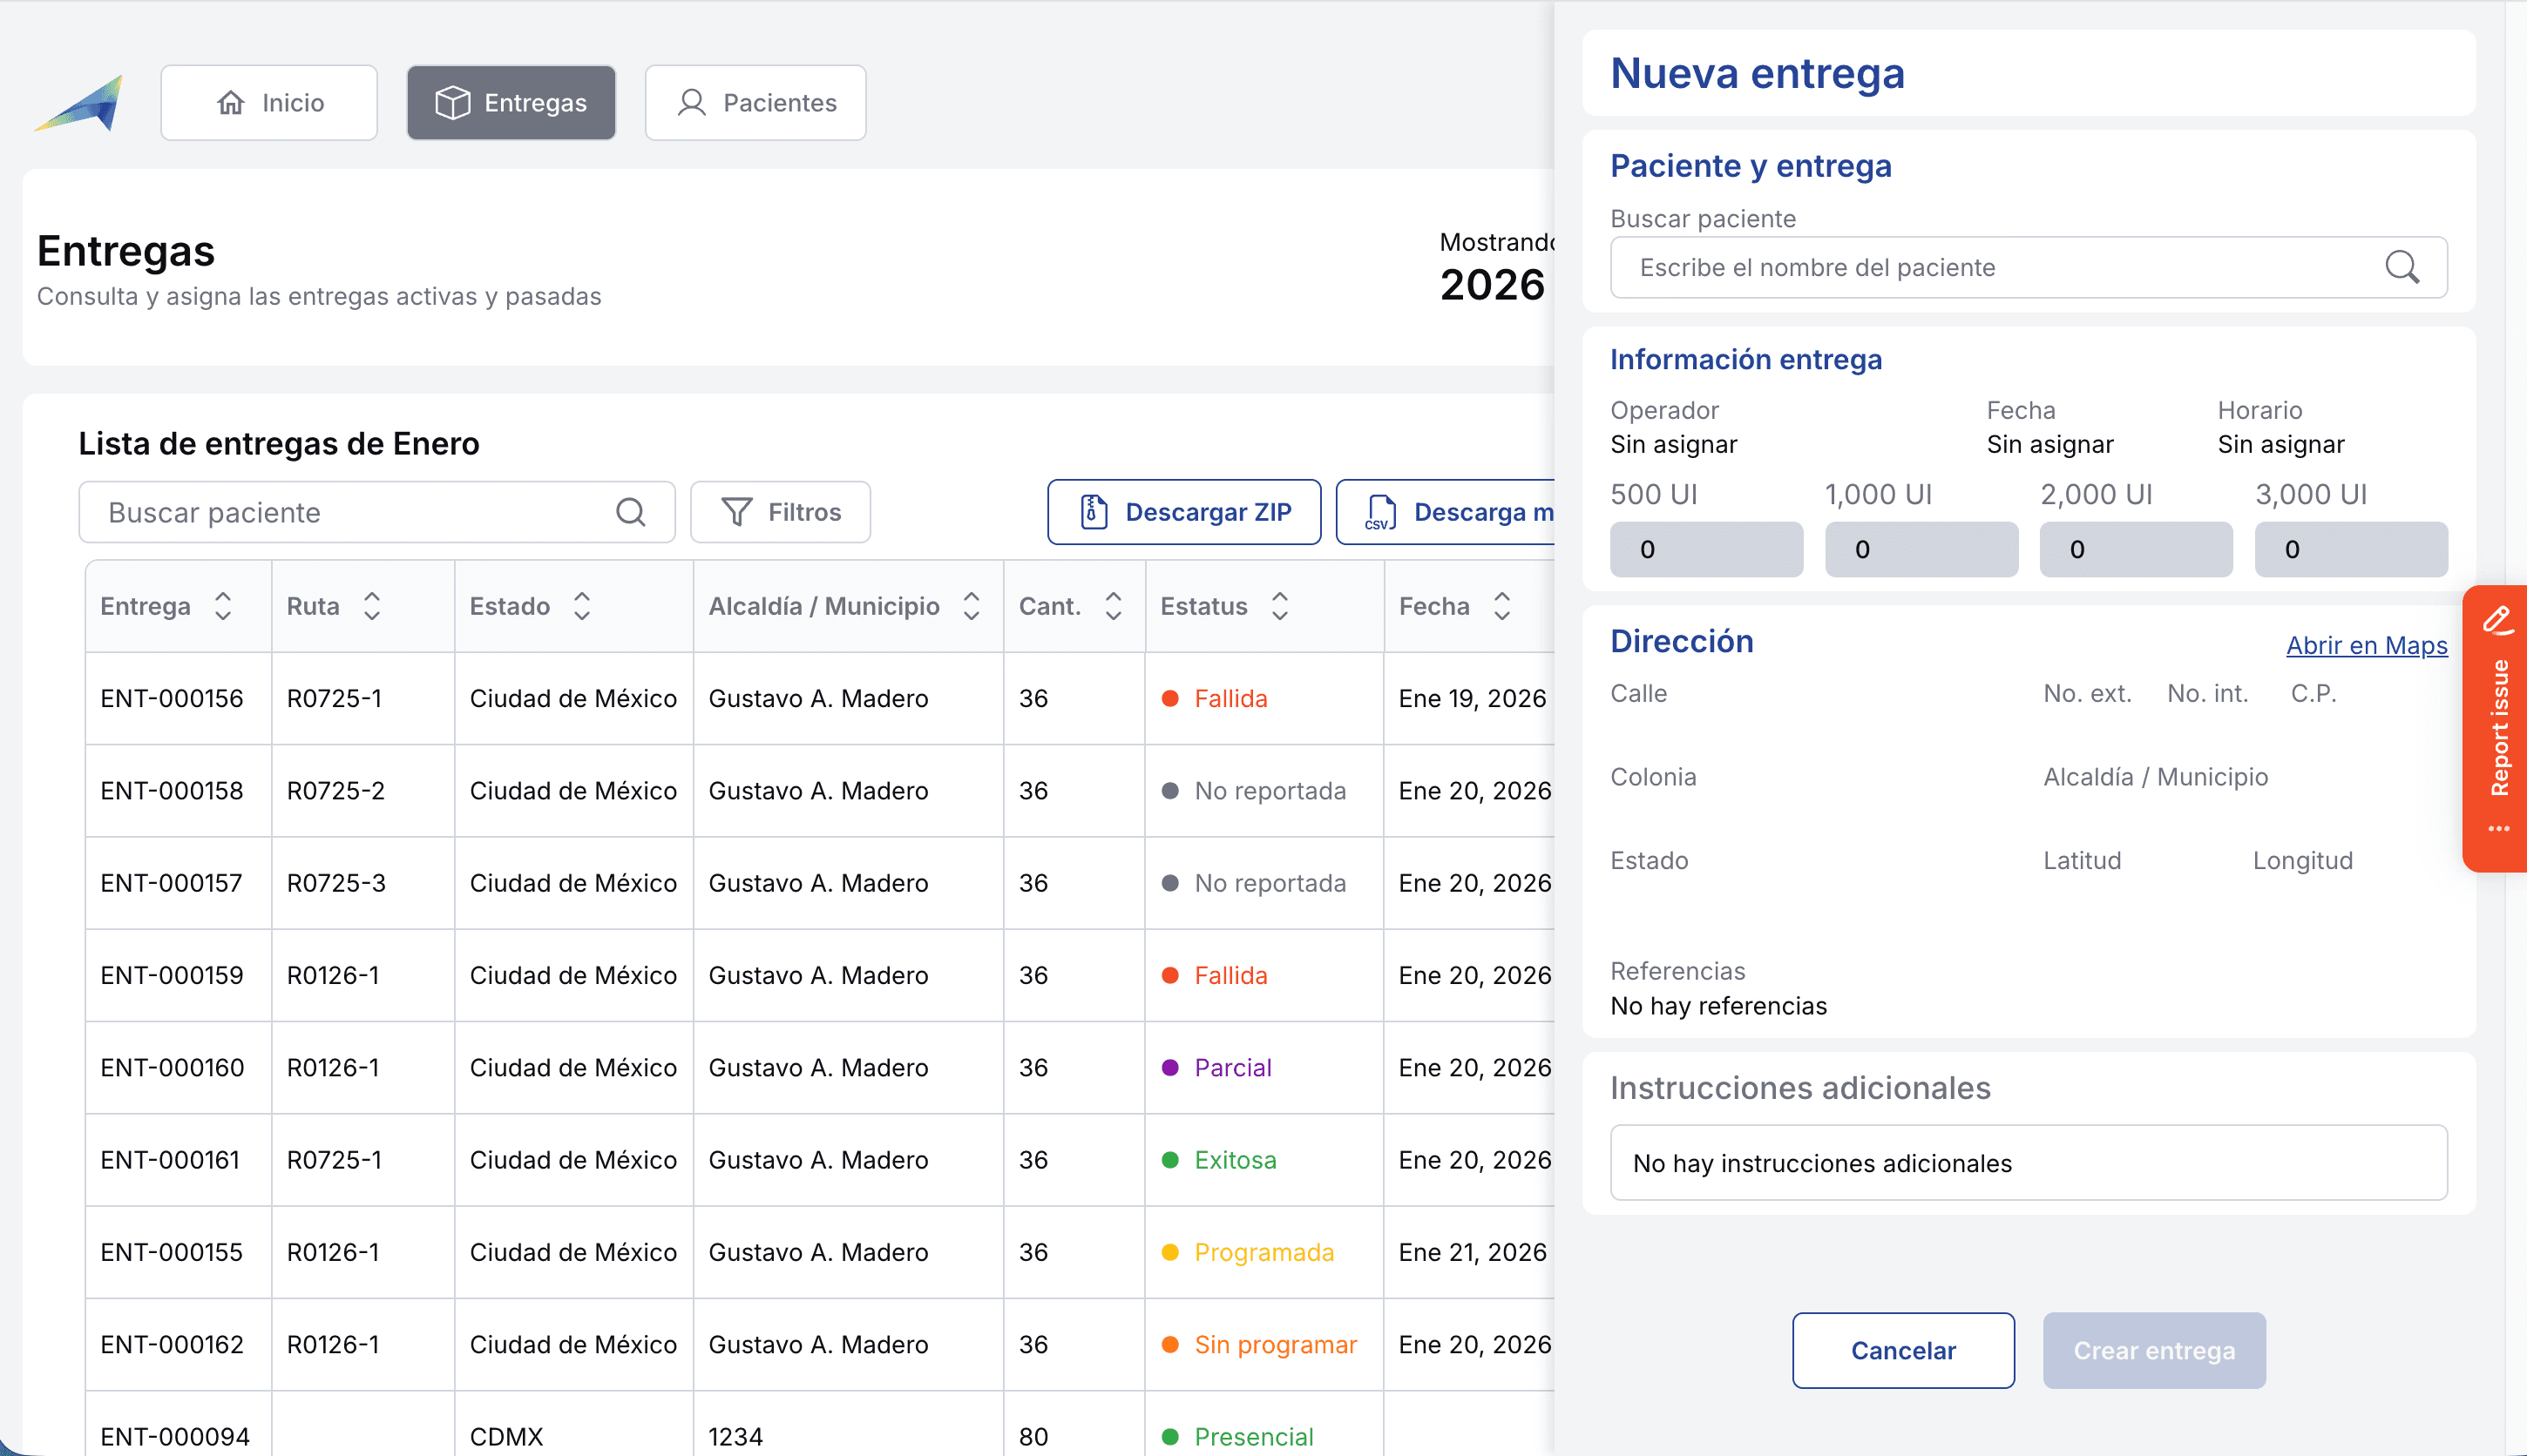Sort by Estatus column arrows

tap(1279, 606)
